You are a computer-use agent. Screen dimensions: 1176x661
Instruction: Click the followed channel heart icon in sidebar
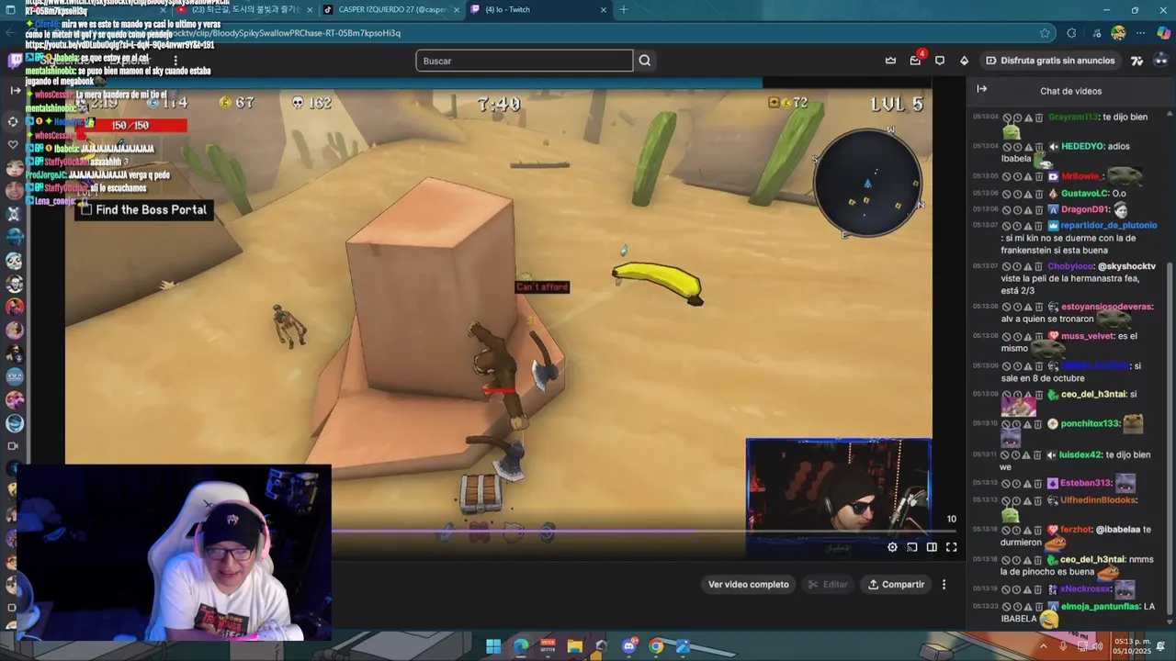click(x=13, y=145)
